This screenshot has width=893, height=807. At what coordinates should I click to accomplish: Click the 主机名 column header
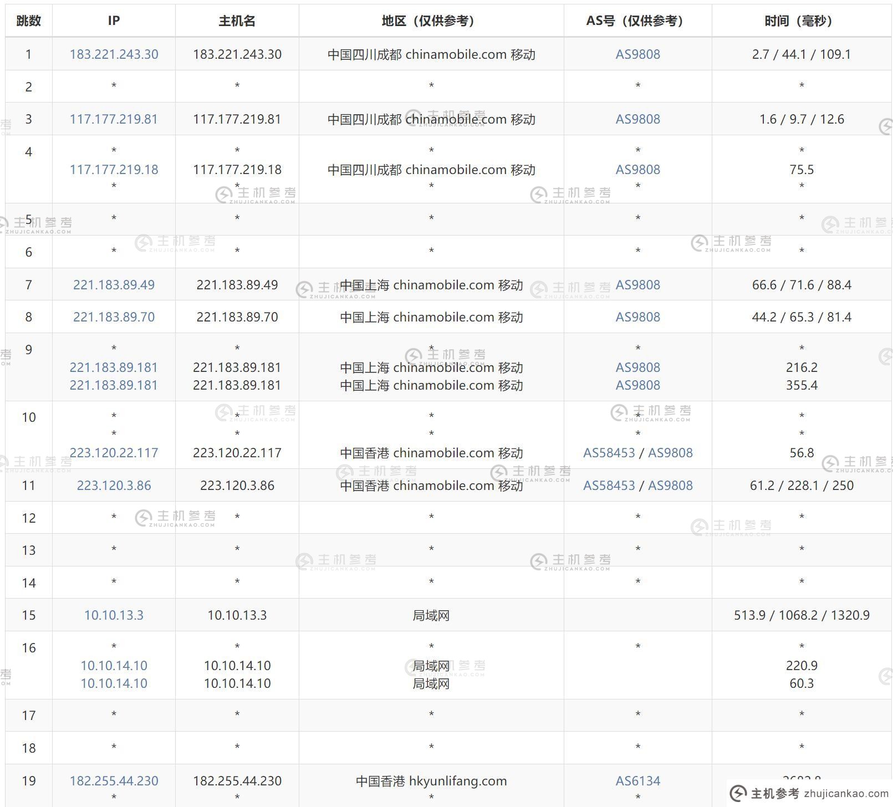(237, 21)
